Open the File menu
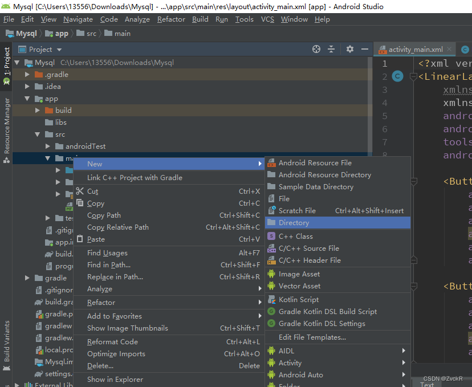Screen dimensions: 472x387 pyautogui.click(x=9, y=19)
